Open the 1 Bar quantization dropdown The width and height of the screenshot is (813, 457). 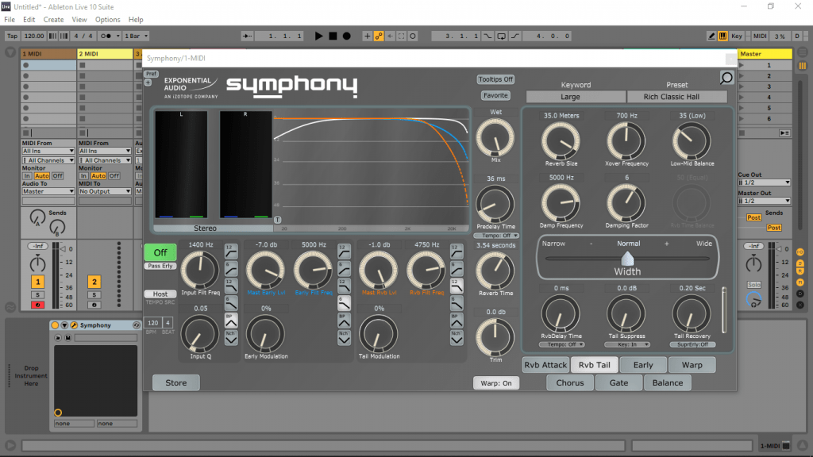pyautogui.click(x=137, y=36)
